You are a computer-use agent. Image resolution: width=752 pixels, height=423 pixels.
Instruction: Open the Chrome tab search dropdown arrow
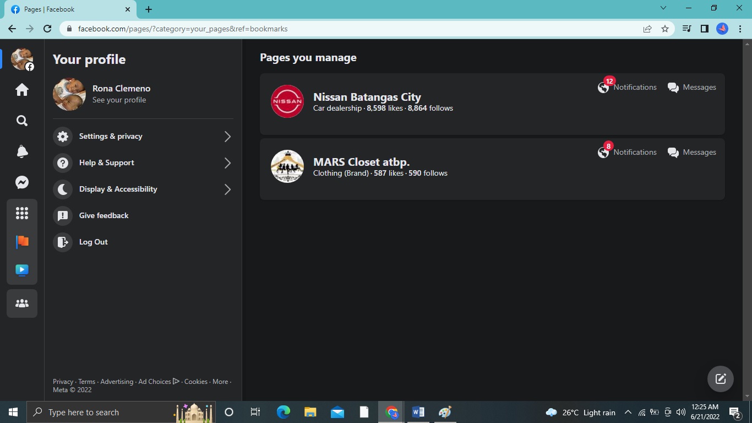pos(663,8)
